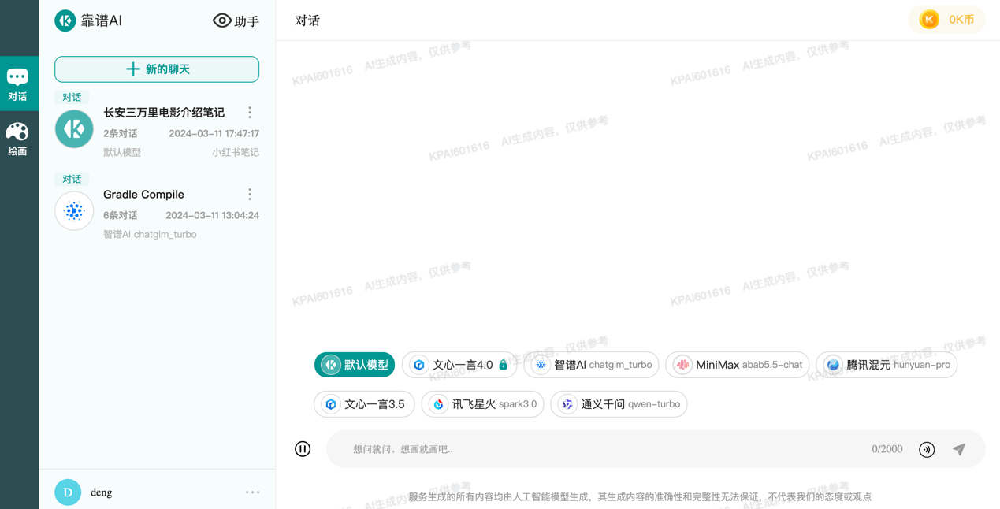Viewport: 1000px width, 509px height.
Task: Select the 默认模型 model option
Action: click(x=355, y=365)
